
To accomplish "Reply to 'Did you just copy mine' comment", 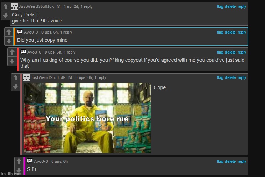I will pos(242,32).
